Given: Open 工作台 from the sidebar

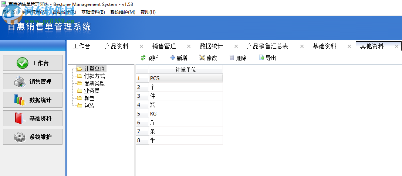Looking at the screenshot, I should (x=33, y=63).
